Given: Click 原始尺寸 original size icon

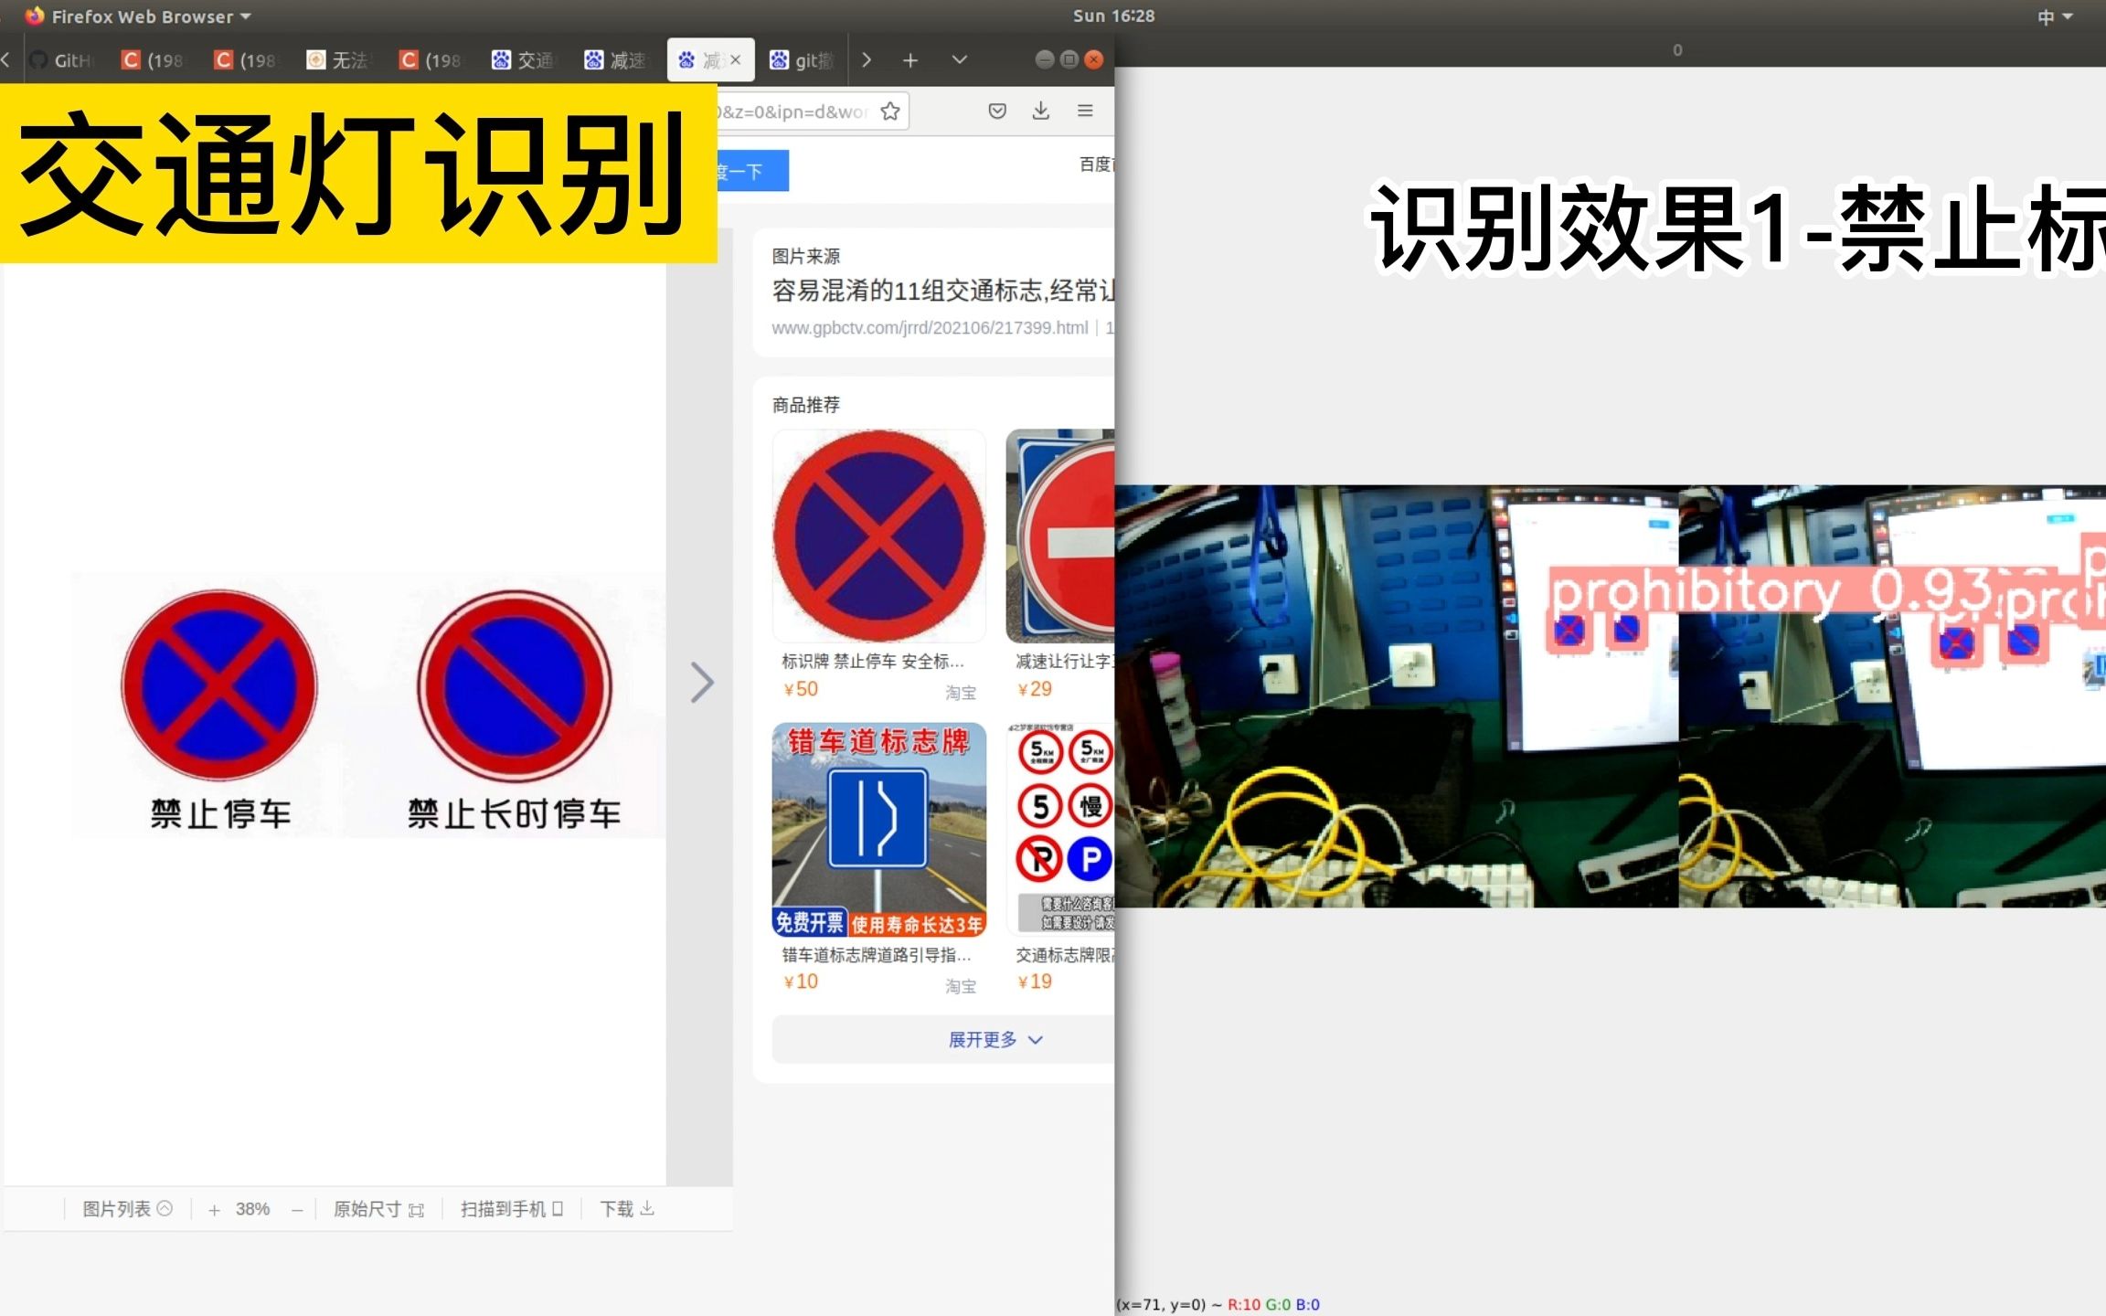Looking at the screenshot, I should [416, 1208].
